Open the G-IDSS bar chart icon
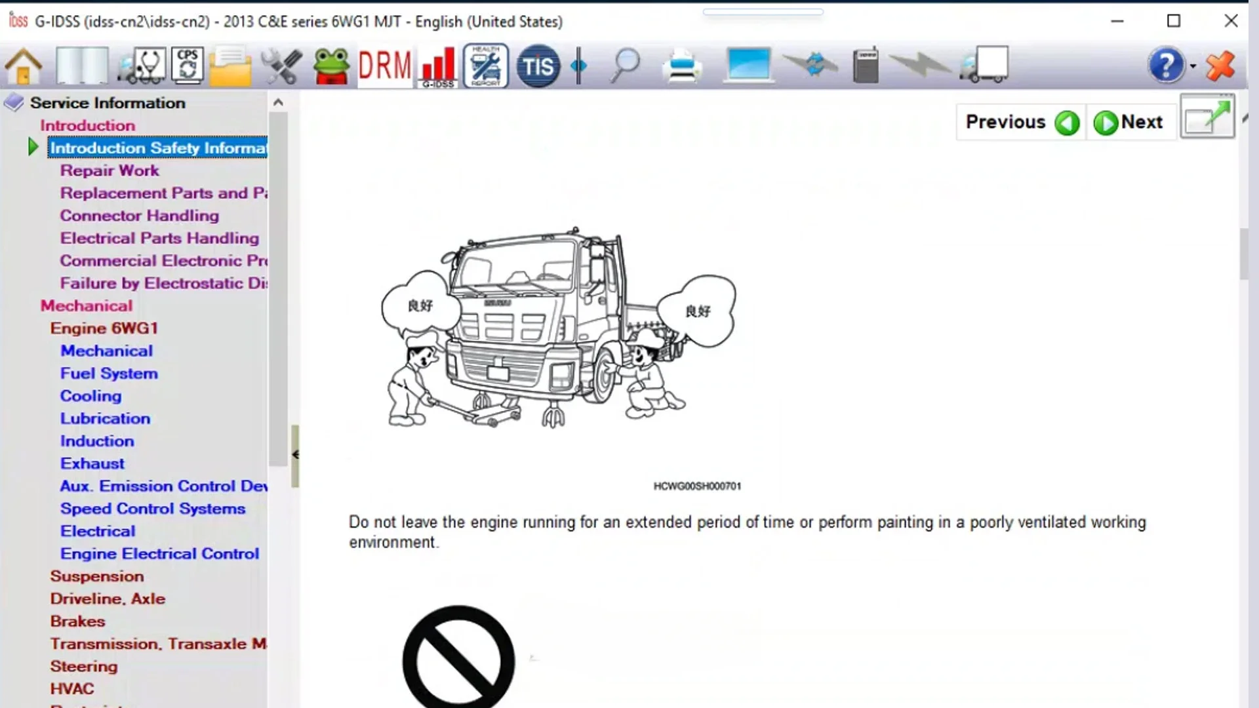The image size is (1259, 708). pos(437,66)
